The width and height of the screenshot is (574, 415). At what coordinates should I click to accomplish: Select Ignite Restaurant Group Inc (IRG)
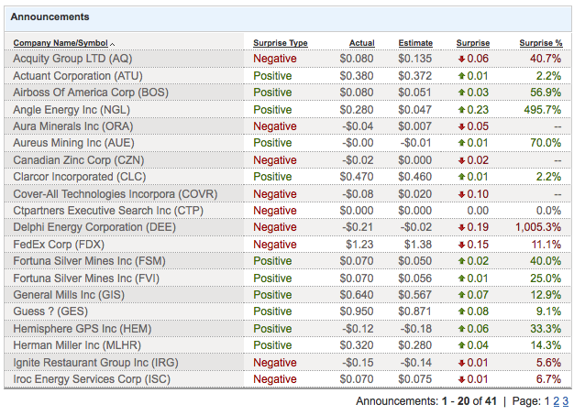point(95,363)
